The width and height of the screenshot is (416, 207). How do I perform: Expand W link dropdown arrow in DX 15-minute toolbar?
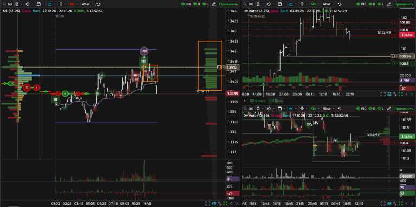[334, 109]
